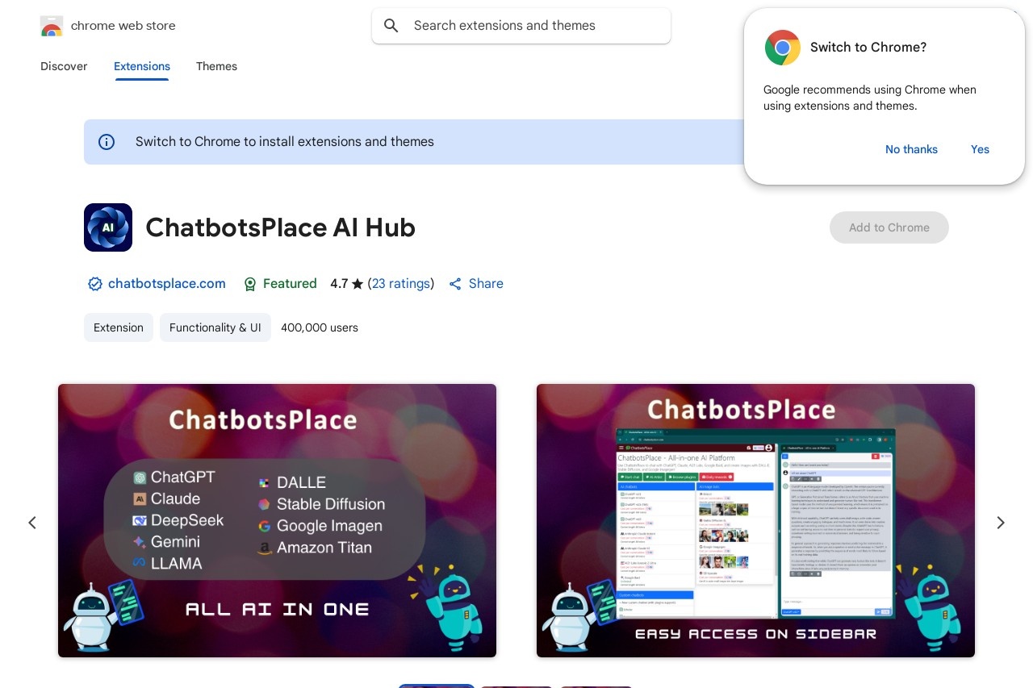Viewport: 1033px width, 688px height.
Task: Show the previous screenshot with left arrow
Action: click(x=32, y=523)
